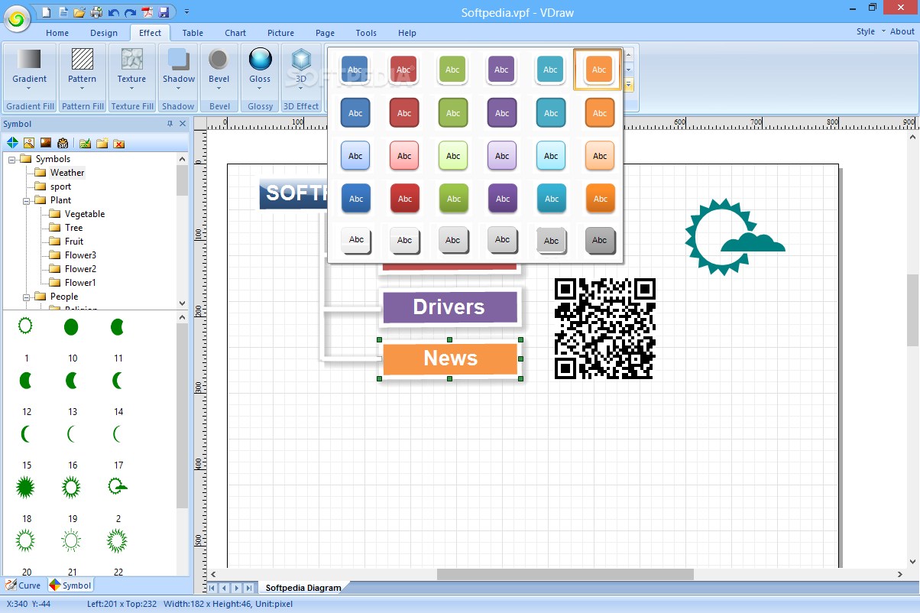Click the Gradient fill icon
Viewport: 920px width, 613px height.
(29, 59)
